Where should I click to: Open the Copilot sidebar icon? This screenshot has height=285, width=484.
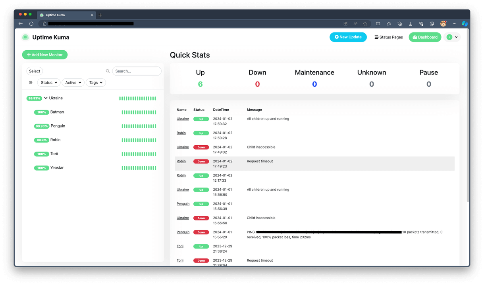(465, 24)
